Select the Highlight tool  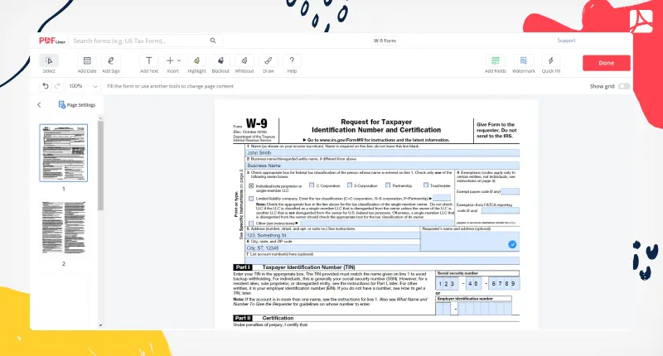coord(196,64)
